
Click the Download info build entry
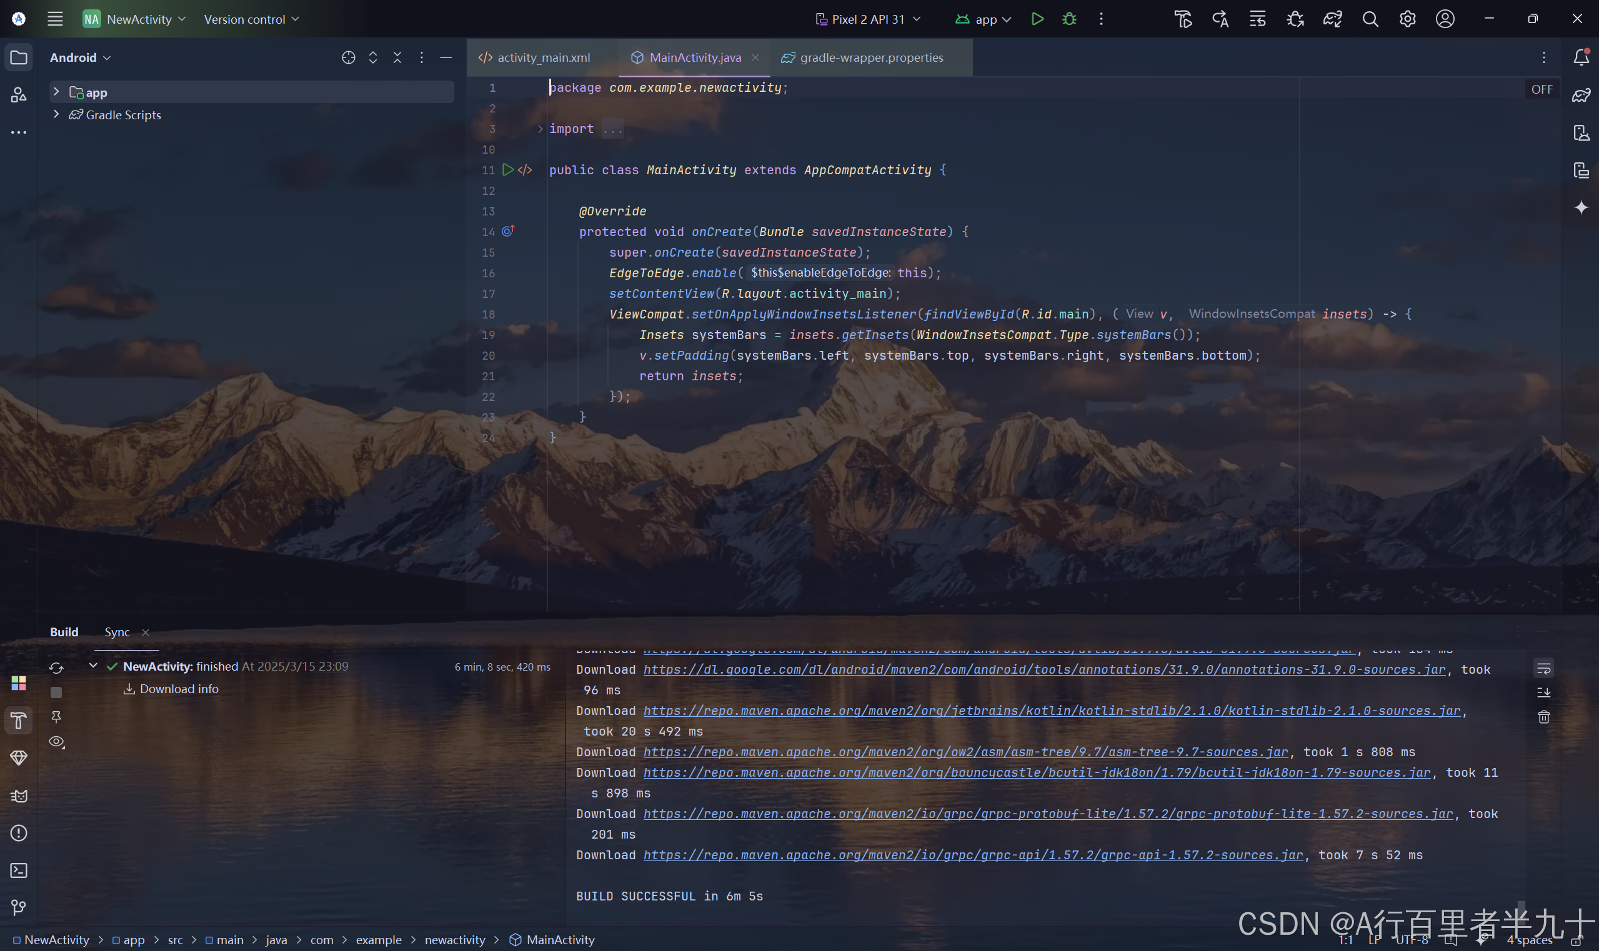tap(178, 689)
